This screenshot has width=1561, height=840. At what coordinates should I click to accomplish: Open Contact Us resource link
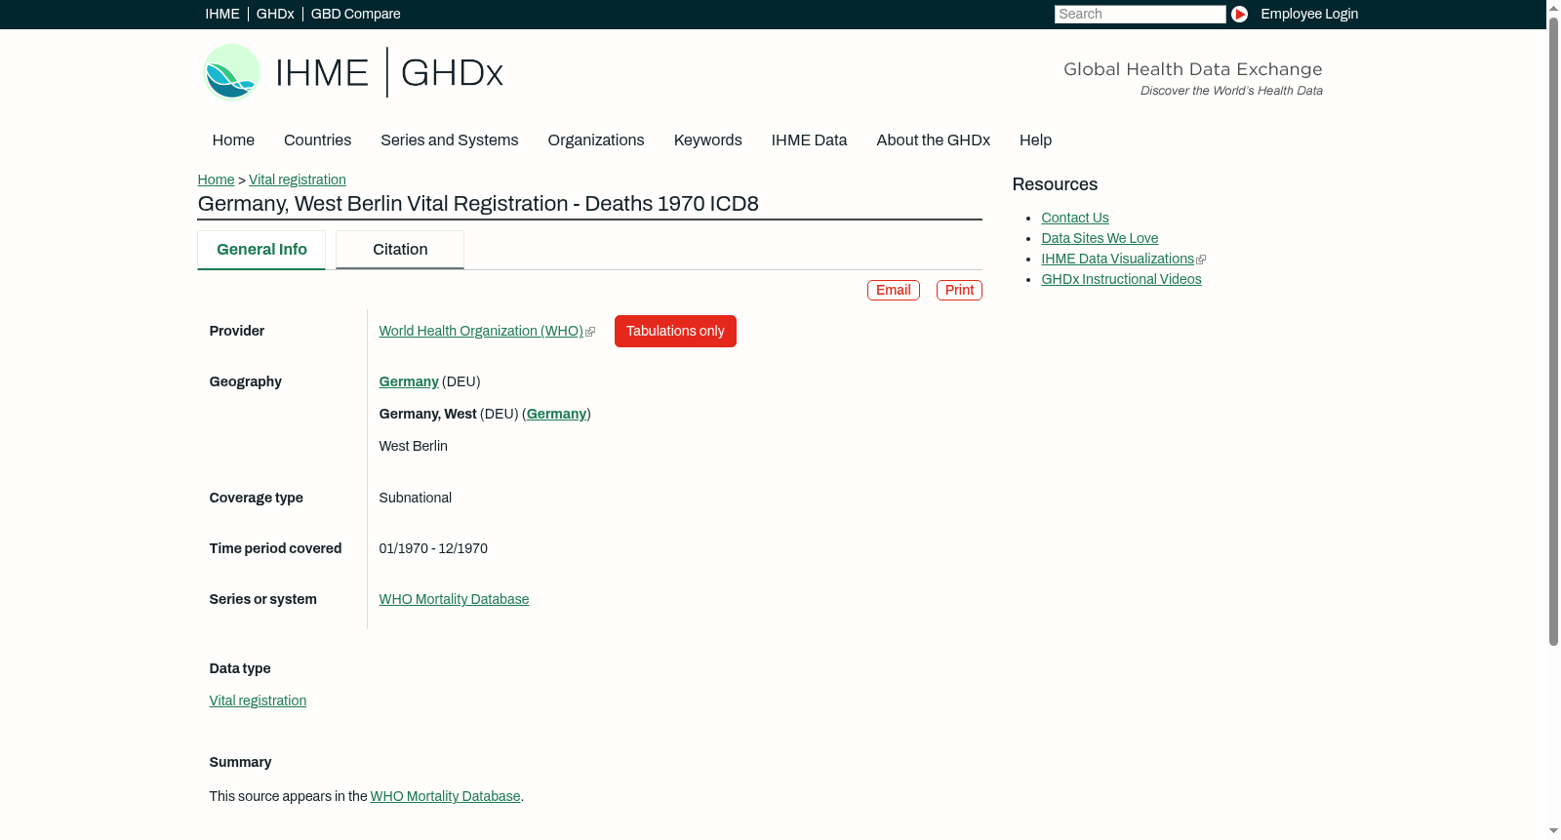tap(1075, 219)
